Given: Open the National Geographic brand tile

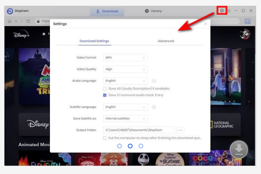Looking at the screenshot, I should (226, 125).
